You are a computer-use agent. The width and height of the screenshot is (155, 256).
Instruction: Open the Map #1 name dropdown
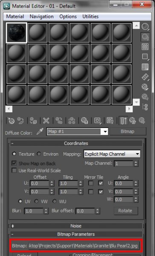(77, 131)
